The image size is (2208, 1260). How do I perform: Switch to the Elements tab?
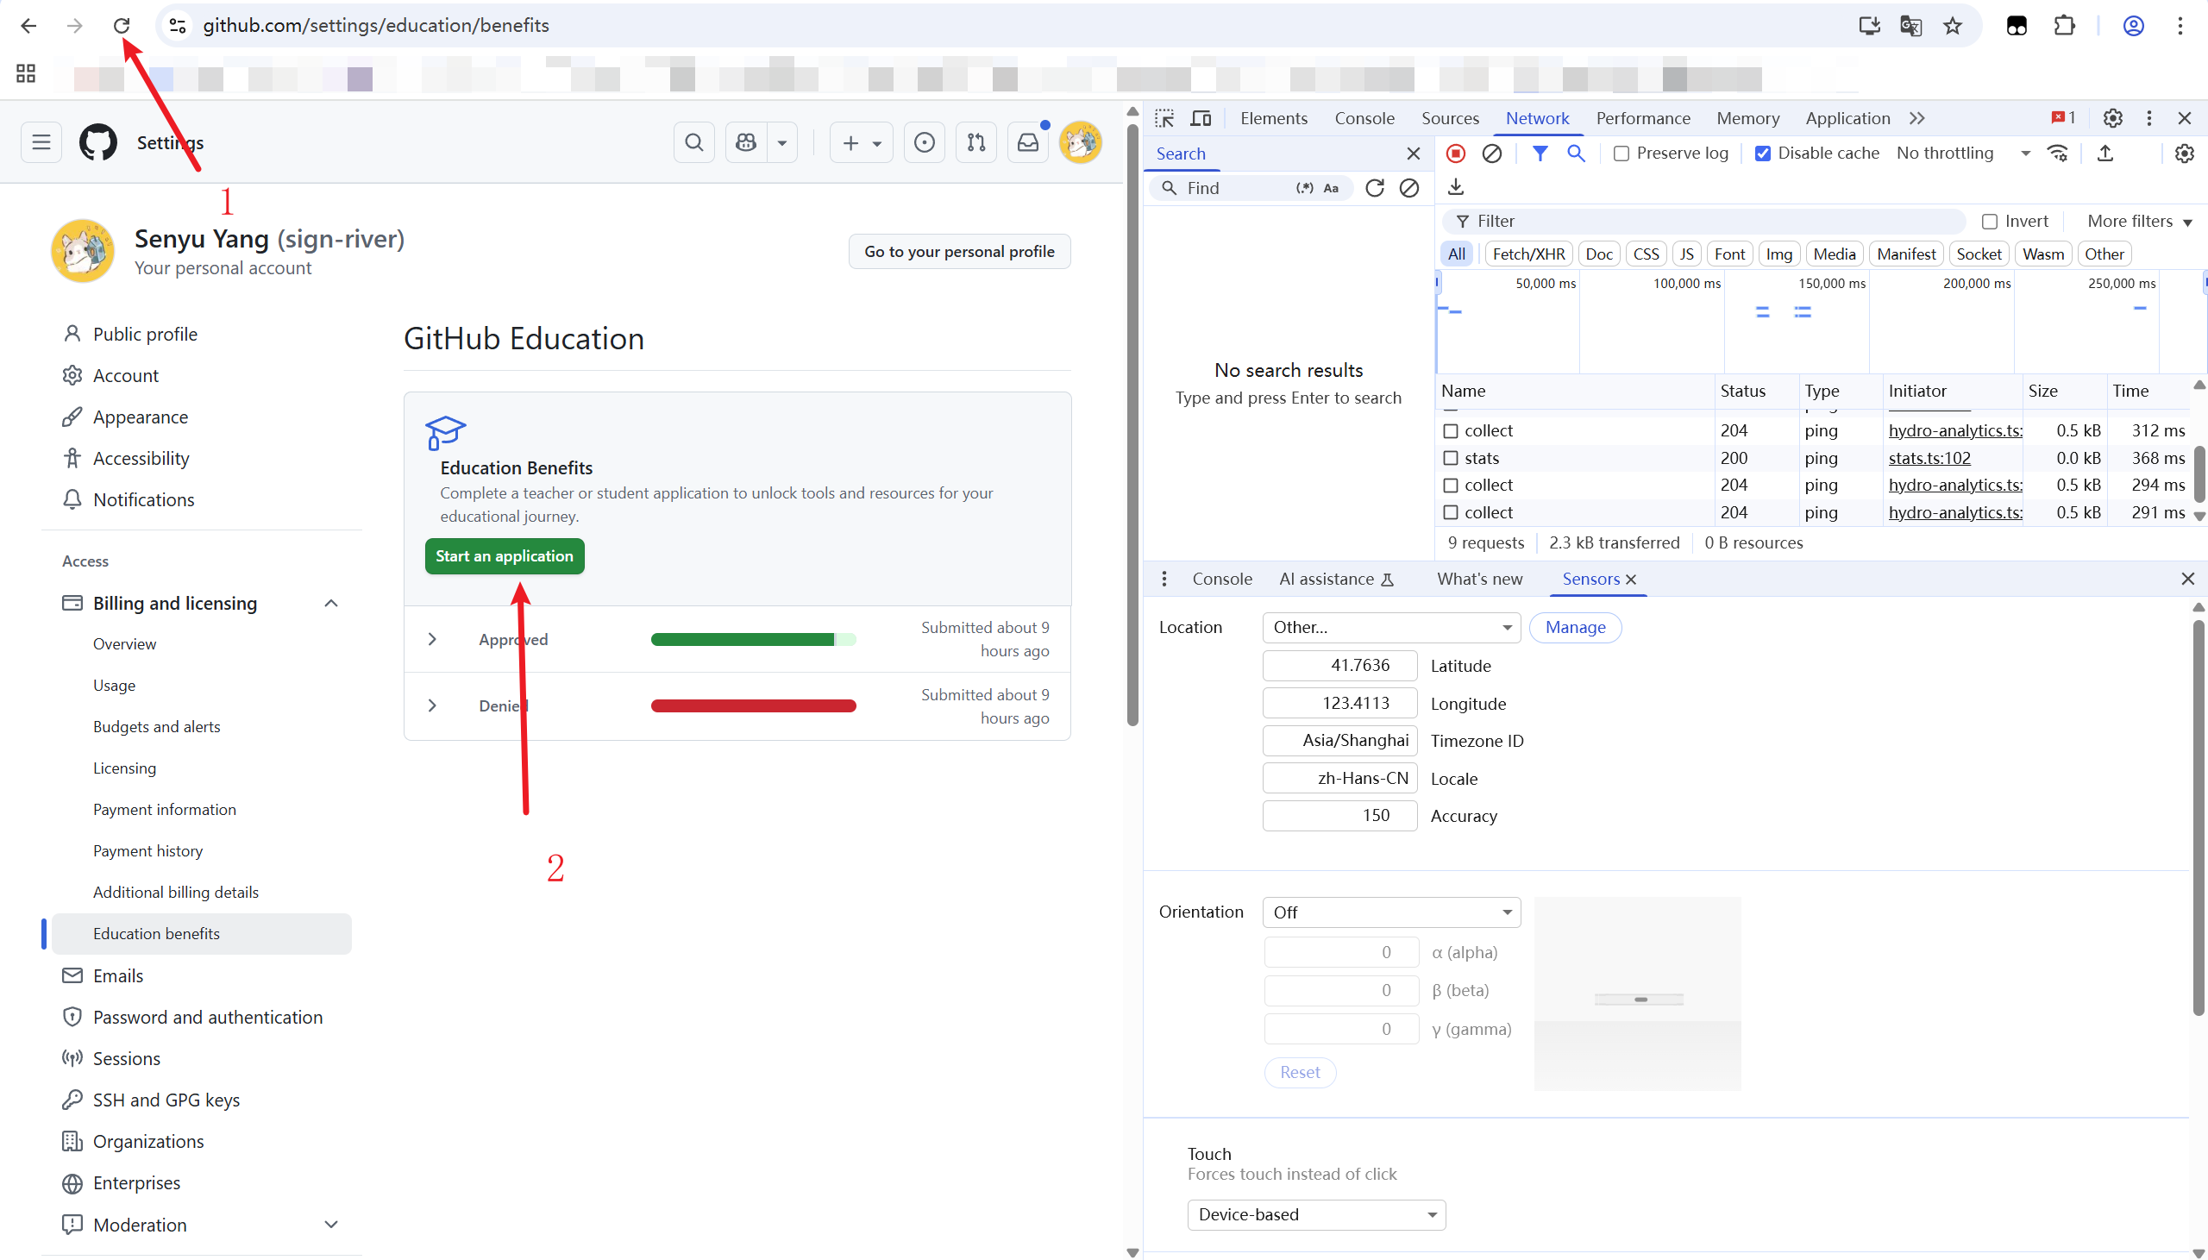(x=1274, y=118)
